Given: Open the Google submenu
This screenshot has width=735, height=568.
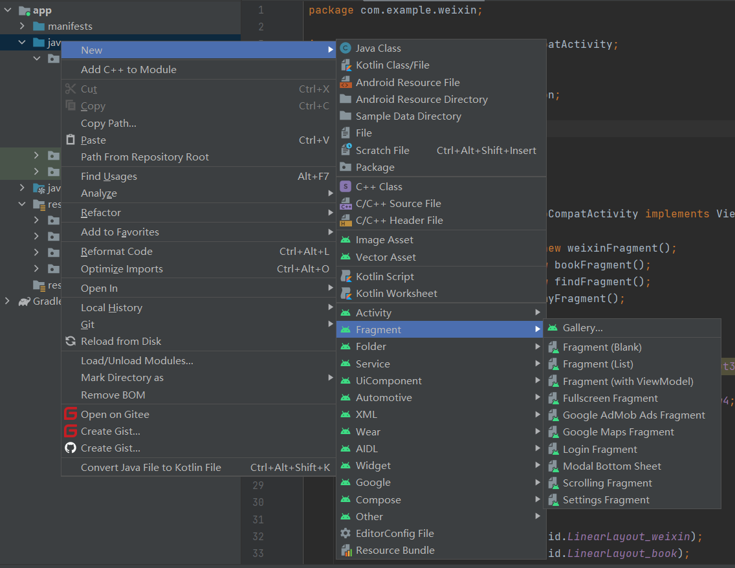Looking at the screenshot, I should 441,482.
